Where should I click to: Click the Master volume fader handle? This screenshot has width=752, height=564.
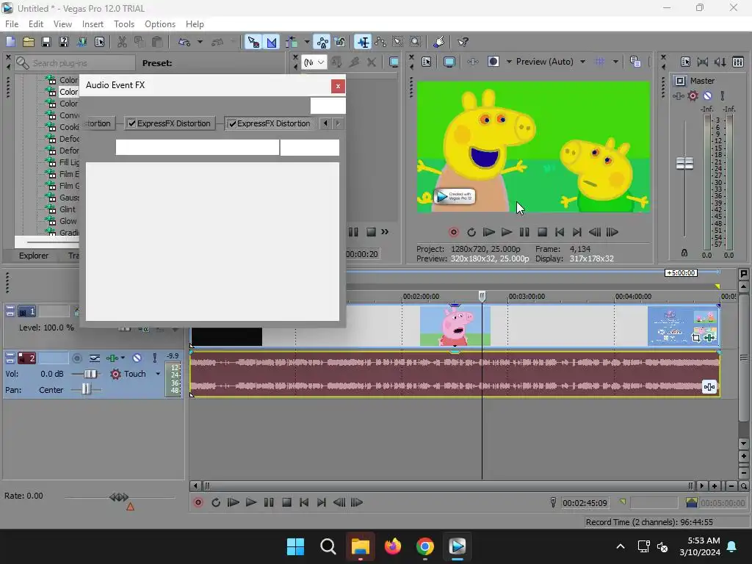coord(684,164)
